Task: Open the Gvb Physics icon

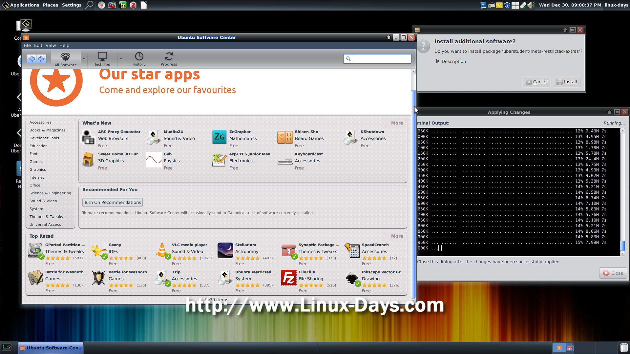Action: pos(154,160)
